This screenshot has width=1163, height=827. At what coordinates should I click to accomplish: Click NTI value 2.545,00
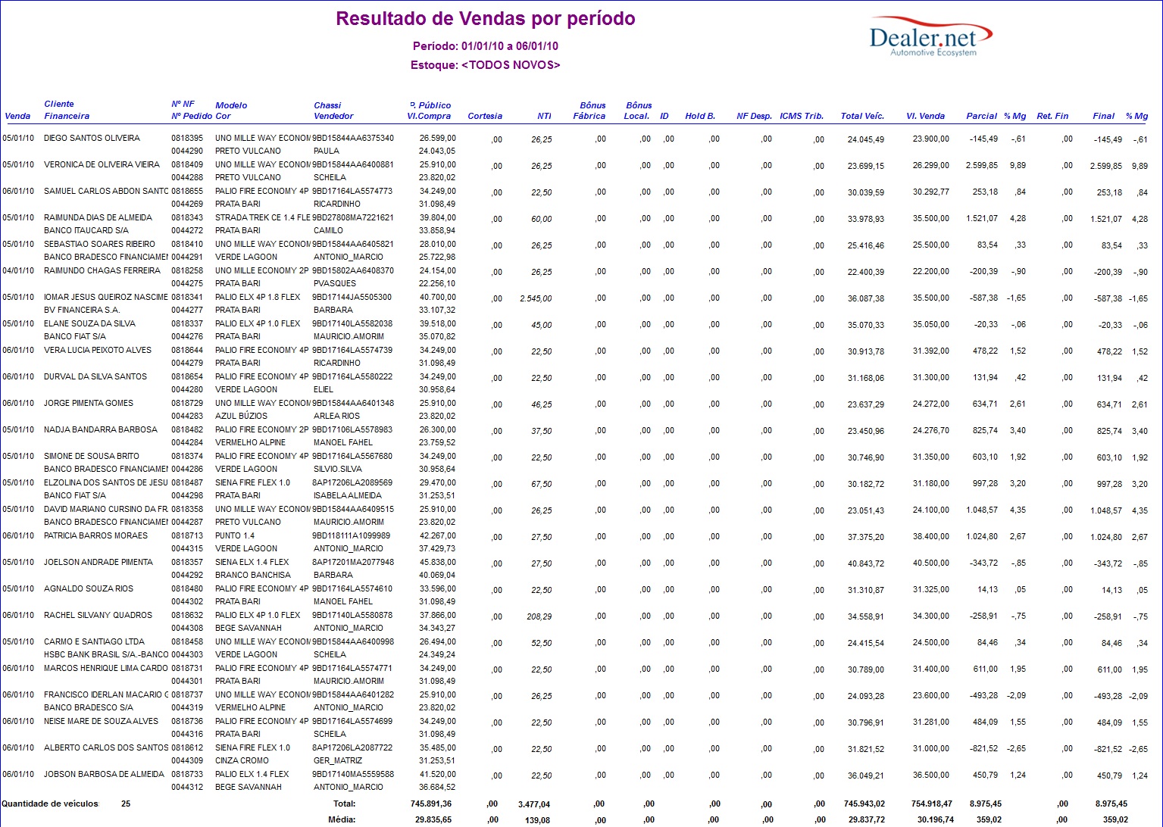[536, 299]
